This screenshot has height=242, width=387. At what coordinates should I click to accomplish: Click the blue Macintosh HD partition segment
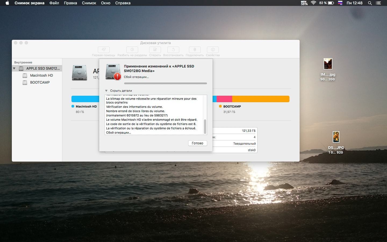85,99
